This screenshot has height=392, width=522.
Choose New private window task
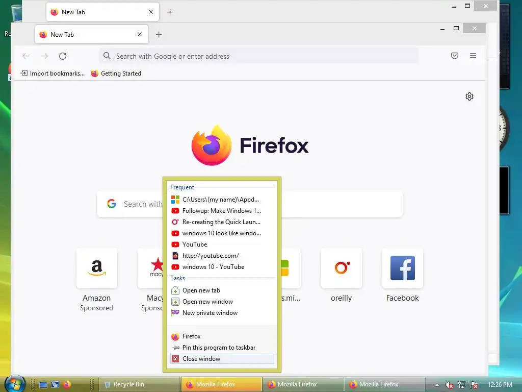[x=222, y=313]
